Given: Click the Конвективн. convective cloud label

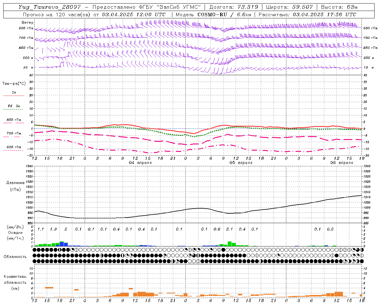Looking at the screenshot, I should (15, 277).
